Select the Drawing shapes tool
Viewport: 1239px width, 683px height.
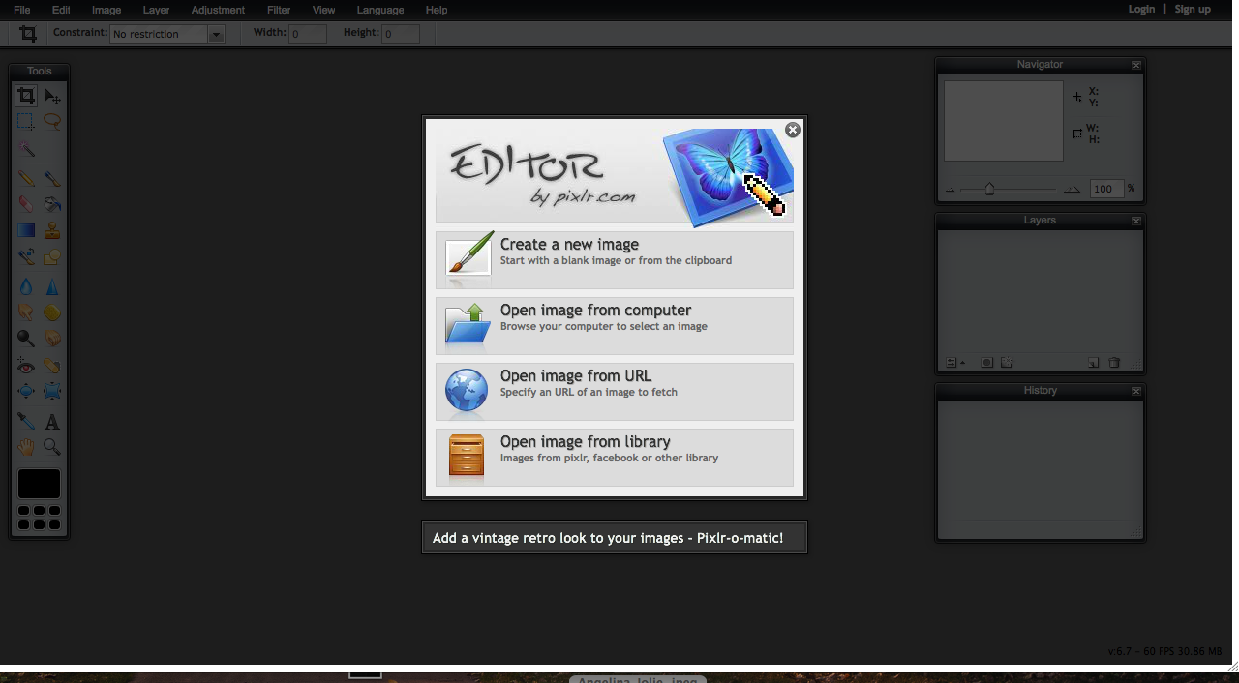pos(52,256)
